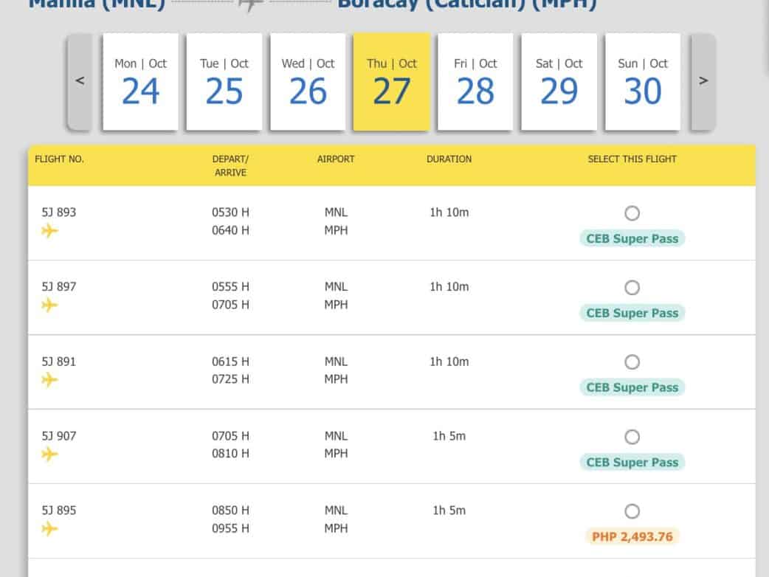Select the radio button for flight 5J 907
The width and height of the screenshot is (769, 577).
(632, 437)
